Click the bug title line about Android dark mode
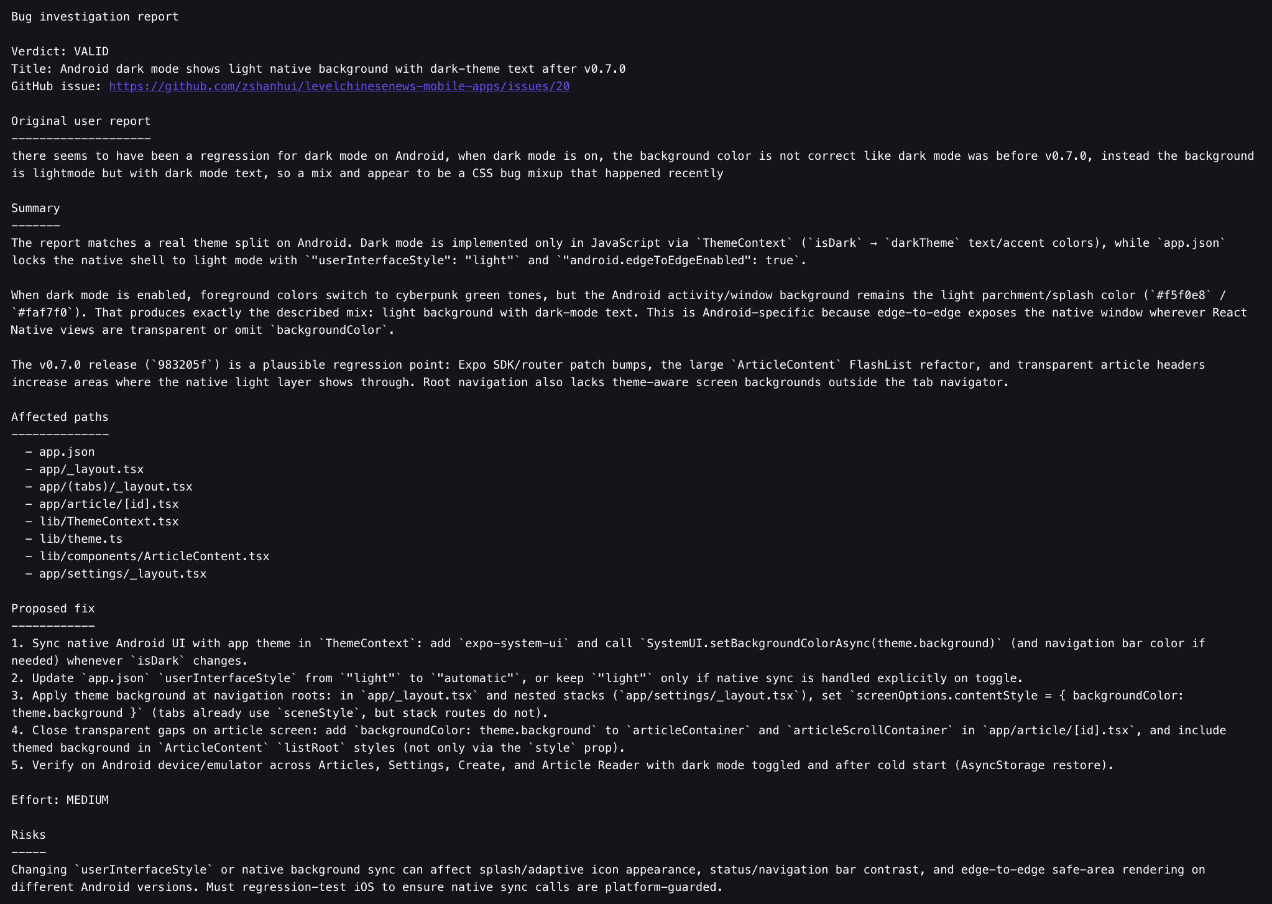The image size is (1272, 904). tap(318, 69)
